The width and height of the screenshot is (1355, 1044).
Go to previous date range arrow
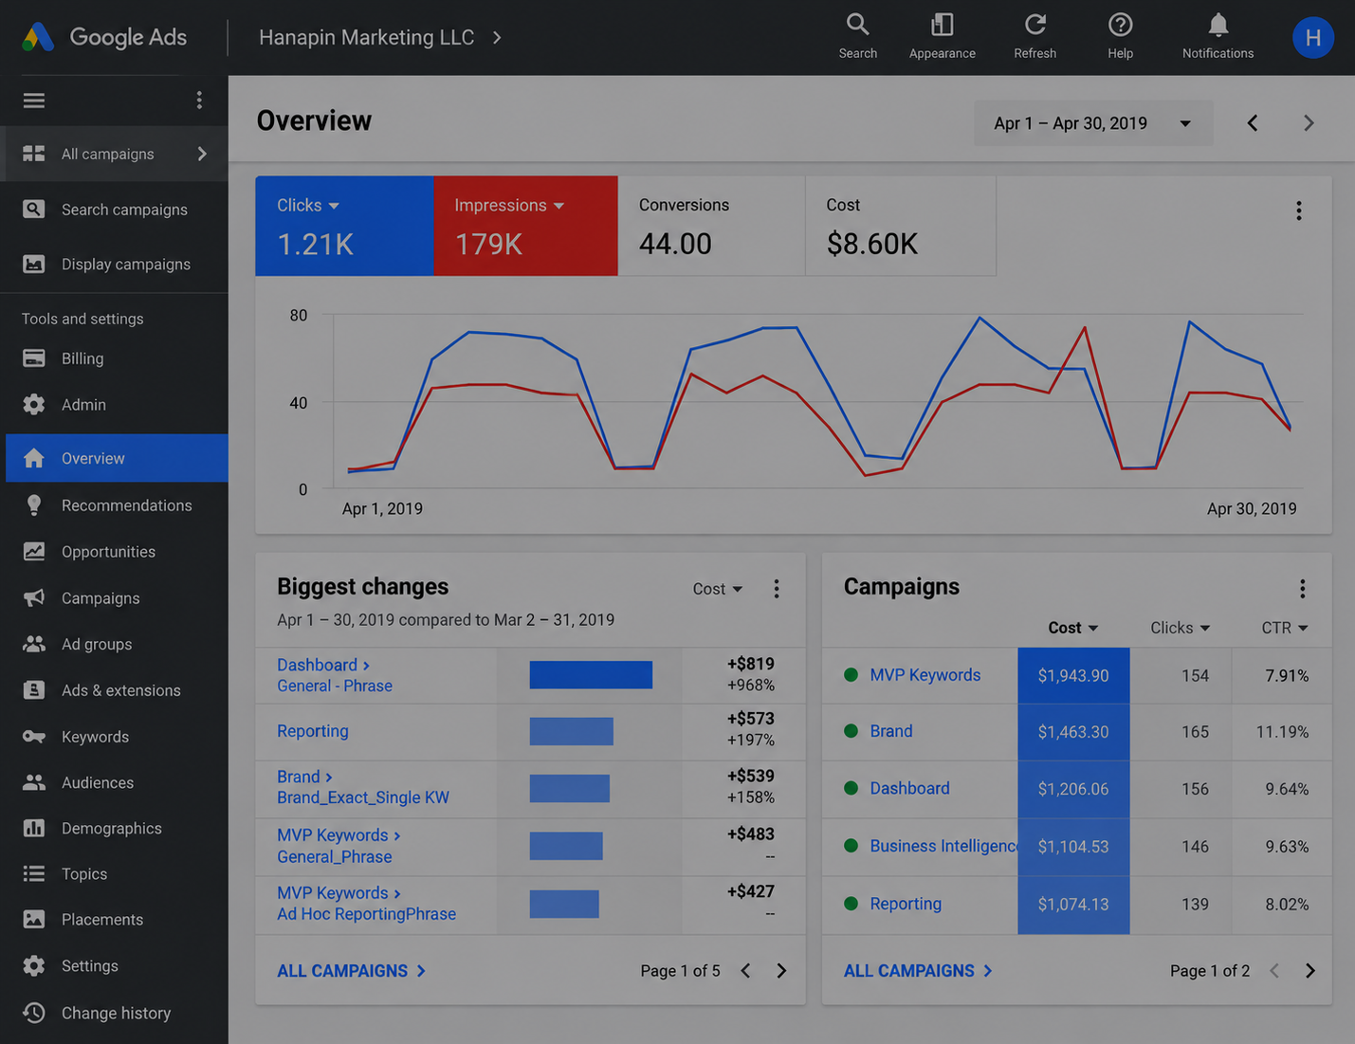click(x=1253, y=123)
